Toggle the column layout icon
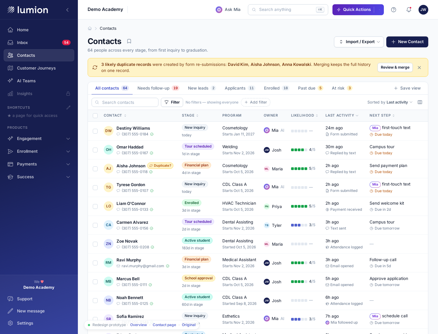 point(420,102)
